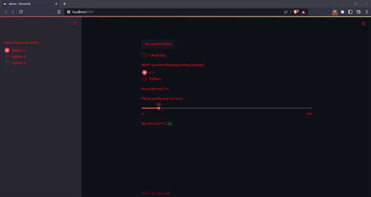Click the 'Please choose an option' sidebar label
This screenshot has height=197, width=371.
tap(21, 43)
